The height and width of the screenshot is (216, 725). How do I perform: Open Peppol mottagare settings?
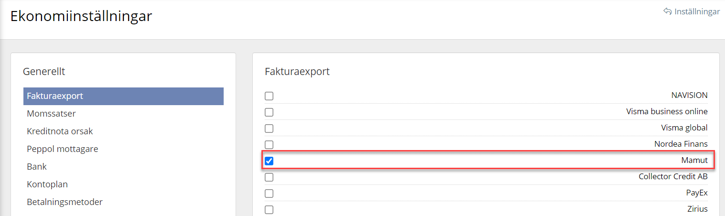[x=62, y=149]
